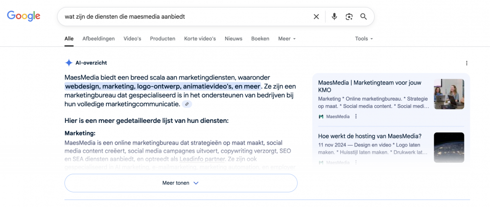The width and height of the screenshot is (490, 207).
Task: Open 'MaesMedia | Marketingteam voor jouw KMO' link
Action: click(370, 86)
